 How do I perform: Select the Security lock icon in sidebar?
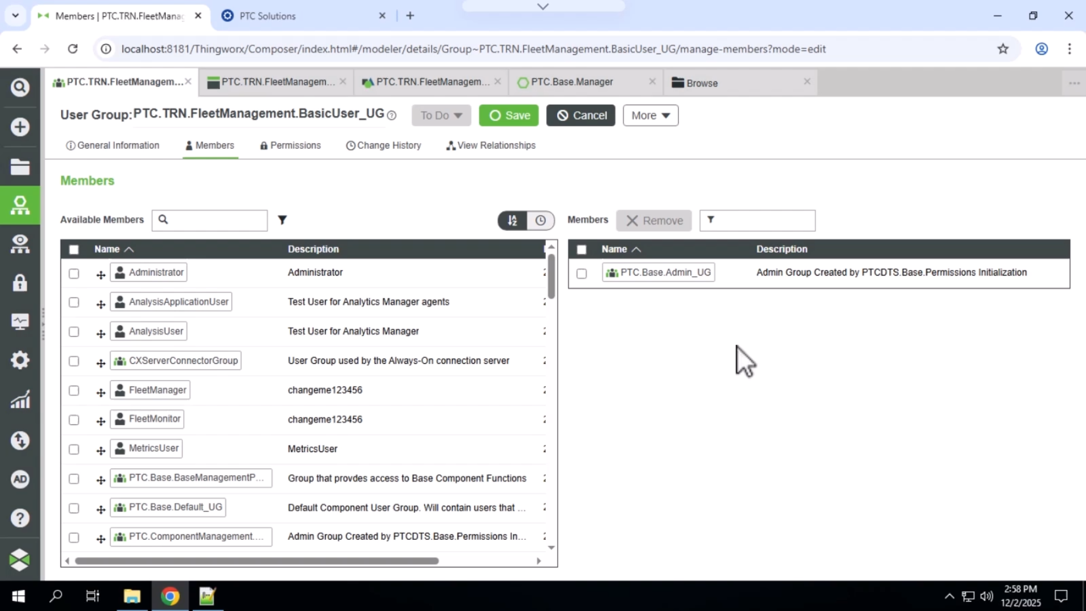point(20,283)
